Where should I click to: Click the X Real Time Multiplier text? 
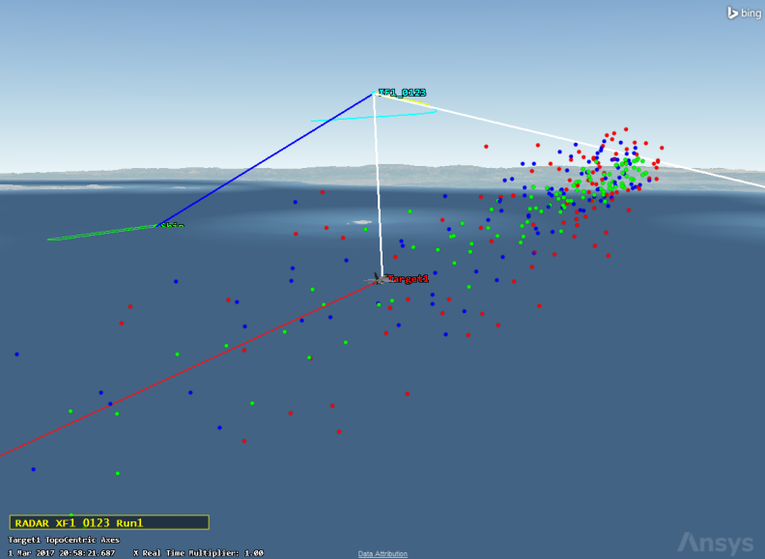[x=198, y=553]
